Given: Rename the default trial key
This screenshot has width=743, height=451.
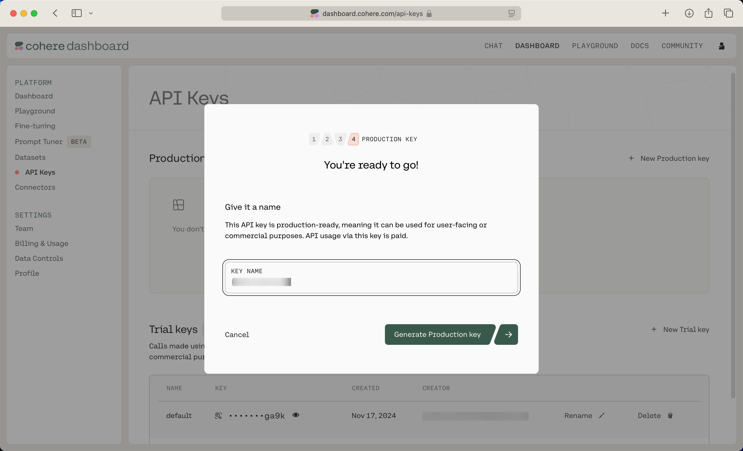Looking at the screenshot, I should click(x=578, y=416).
